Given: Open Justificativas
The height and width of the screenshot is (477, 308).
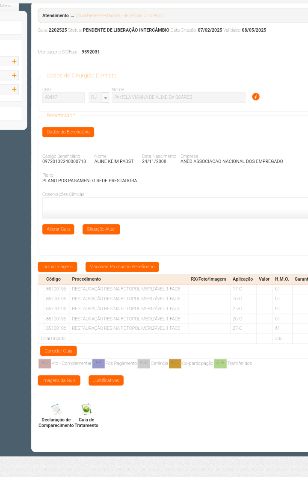Looking at the screenshot, I should pyautogui.click(x=106, y=380).
